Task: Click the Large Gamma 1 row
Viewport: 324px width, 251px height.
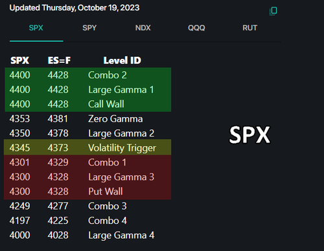Action: click(x=88, y=90)
